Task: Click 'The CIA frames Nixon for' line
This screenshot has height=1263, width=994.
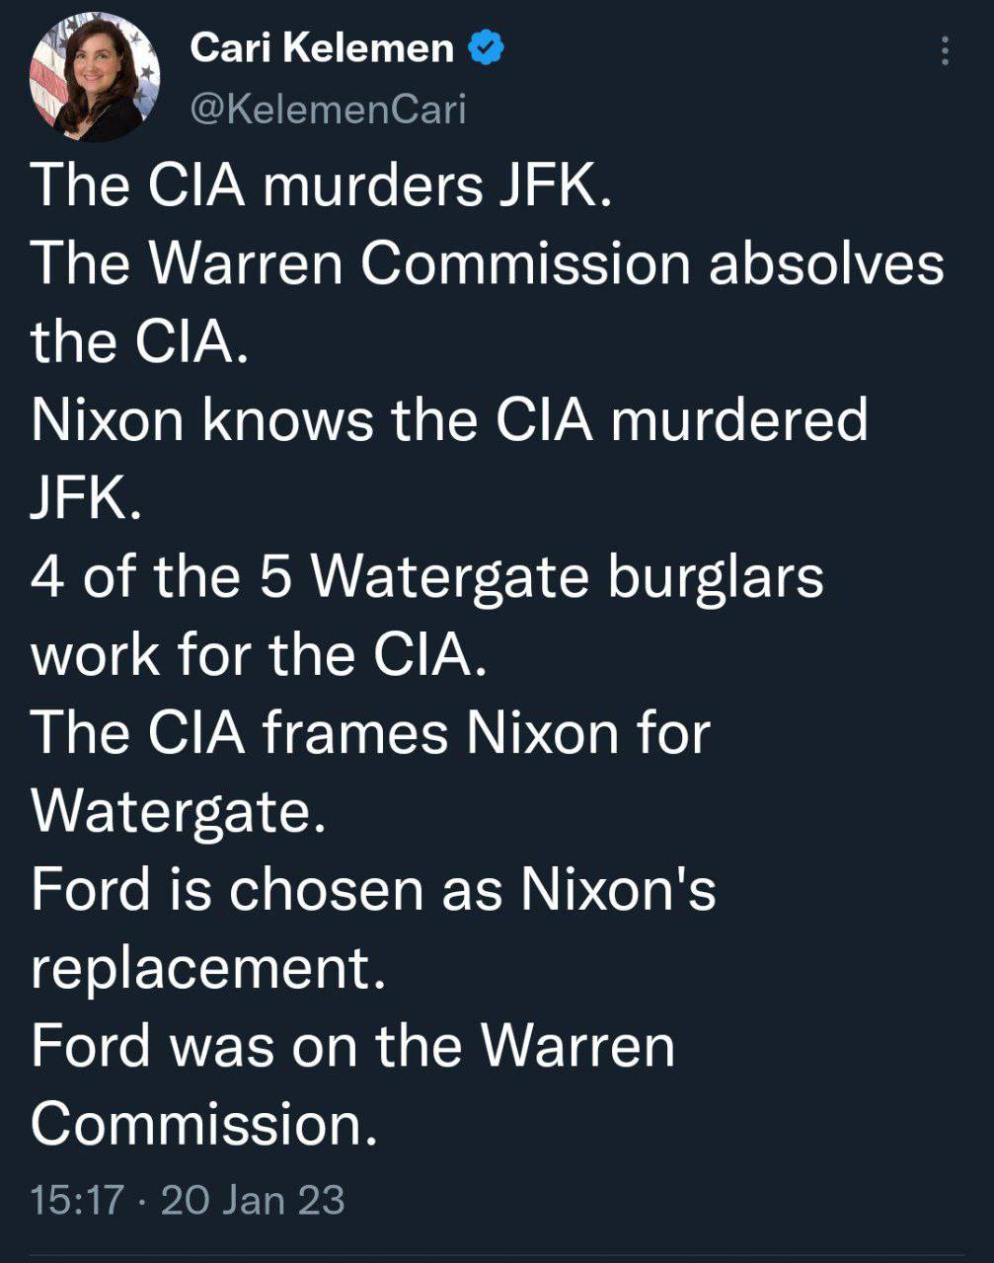Action: click(370, 732)
